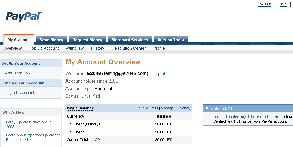Screen dimensions: 293x147
Task: Select Add Credit Card in sidebar
Action: [18, 73]
